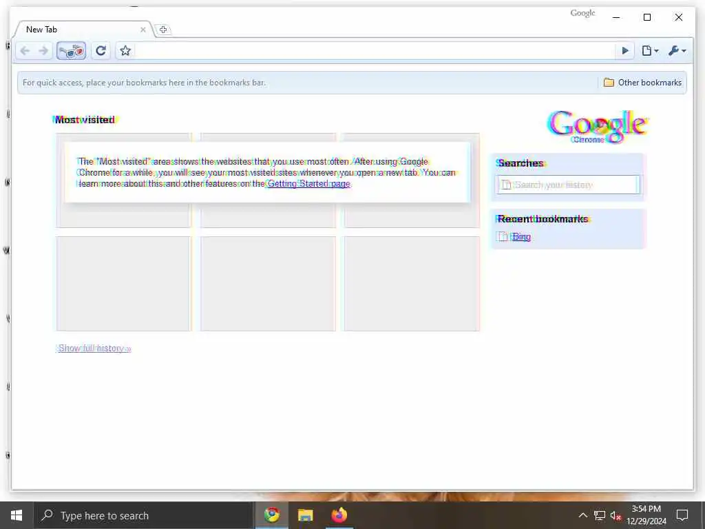Open the notification center icon
Viewport: 705px width, 529px height.
coord(682,515)
